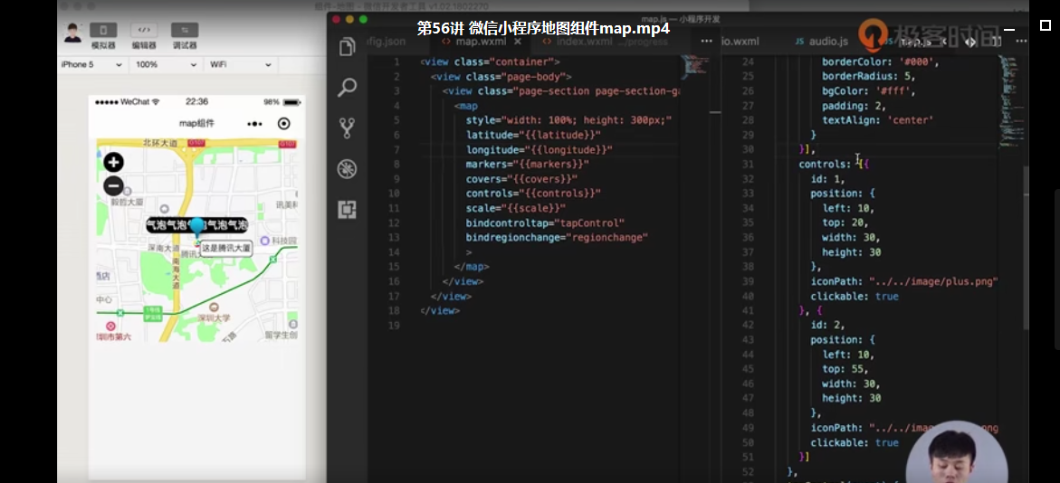Screen dimensions: 1060x483
Task: Click the right editor vertical scrollbar
Action: pyautogui.click(x=1028, y=247)
